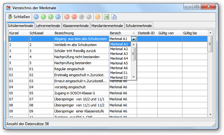Delete record with red minus icon
The image size is (224, 135).
coord(74,17)
